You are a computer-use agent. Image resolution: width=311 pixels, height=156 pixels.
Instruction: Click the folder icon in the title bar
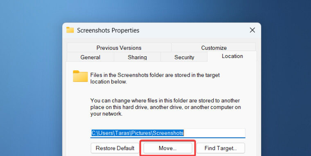70,30
